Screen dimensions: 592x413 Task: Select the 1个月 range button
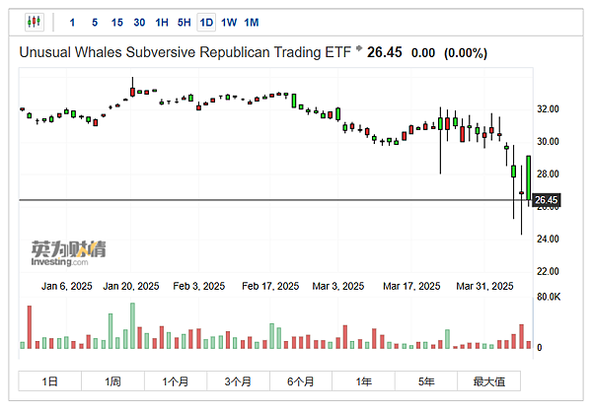176,381
